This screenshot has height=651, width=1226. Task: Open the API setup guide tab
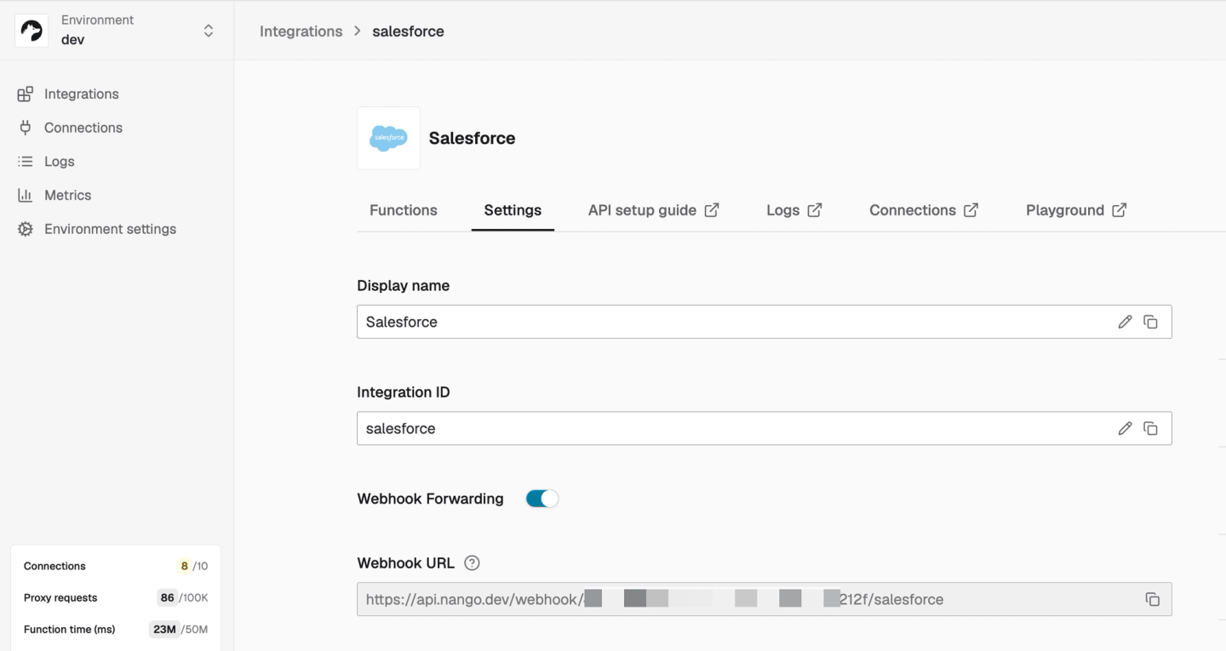654,210
